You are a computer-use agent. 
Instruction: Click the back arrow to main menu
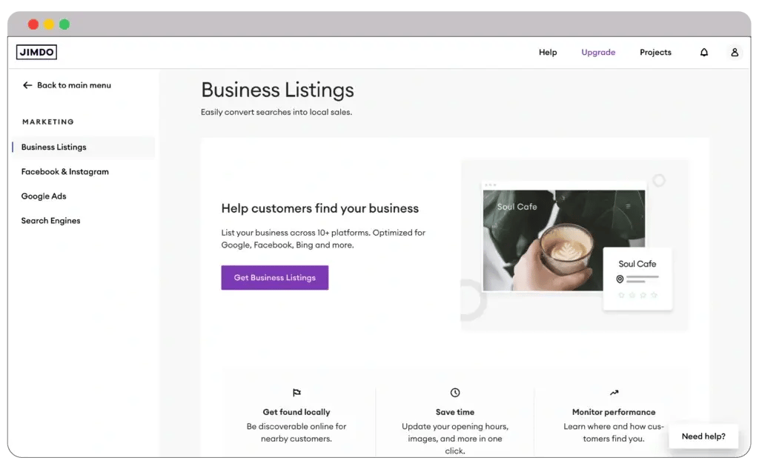pos(27,85)
